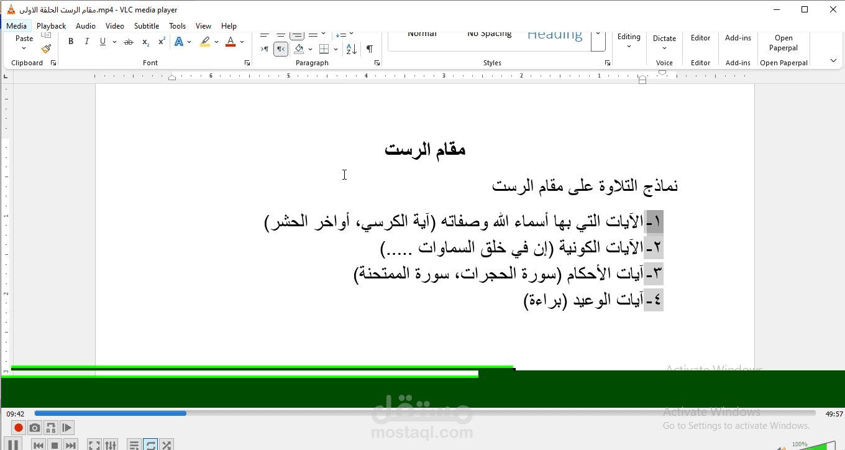
Task: Click the Sort A-Z icon
Action: pyautogui.click(x=351, y=49)
